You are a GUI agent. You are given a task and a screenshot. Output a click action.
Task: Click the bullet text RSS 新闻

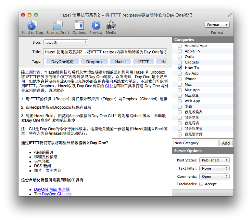[x=43, y=166]
